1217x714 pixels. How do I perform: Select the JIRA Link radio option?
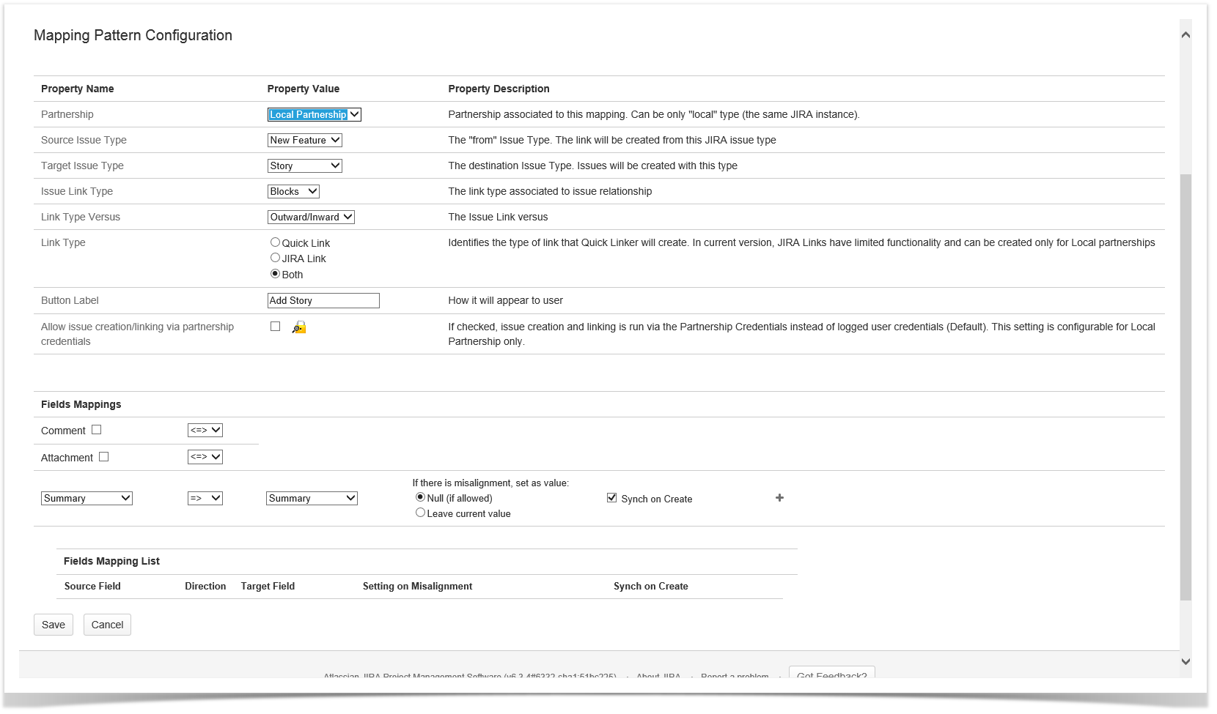point(275,258)
